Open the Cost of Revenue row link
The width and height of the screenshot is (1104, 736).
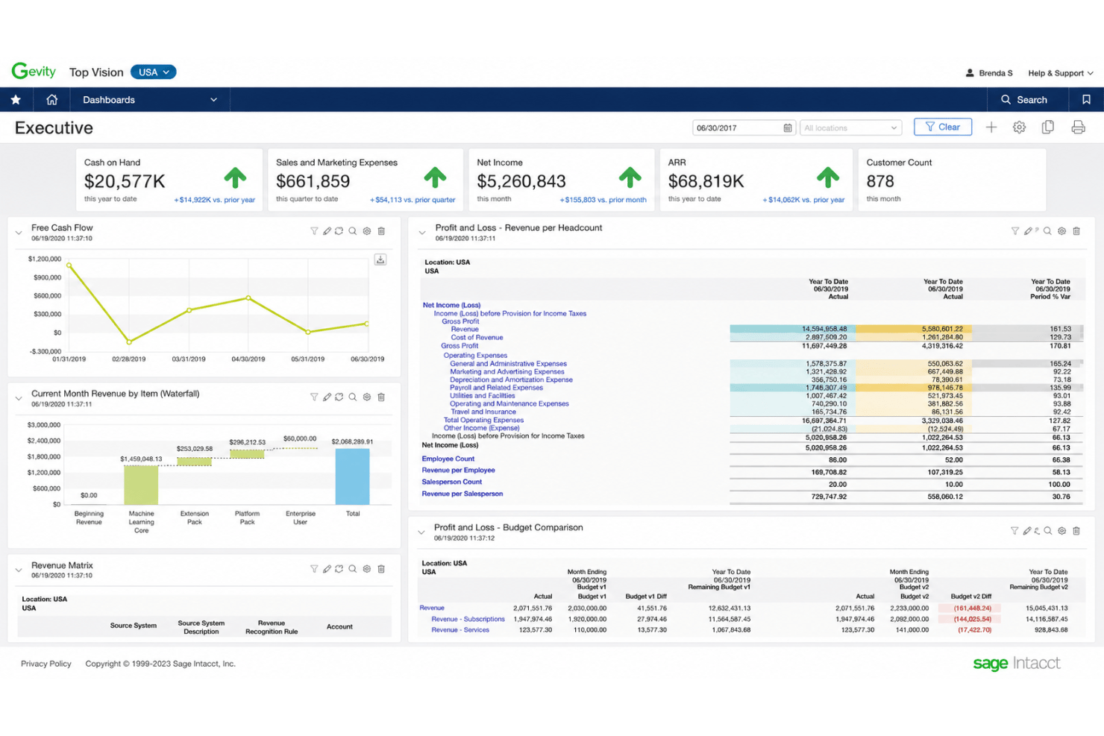coord(477,337)
